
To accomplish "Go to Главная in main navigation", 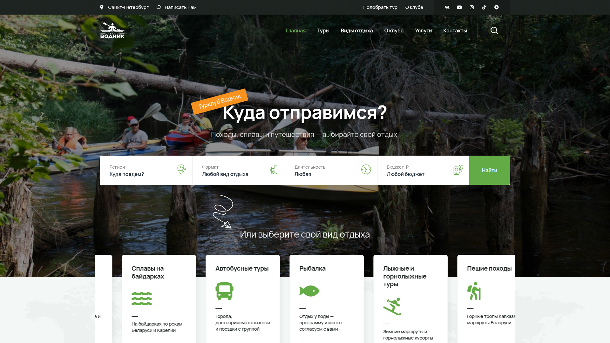I will pos(295,30).
